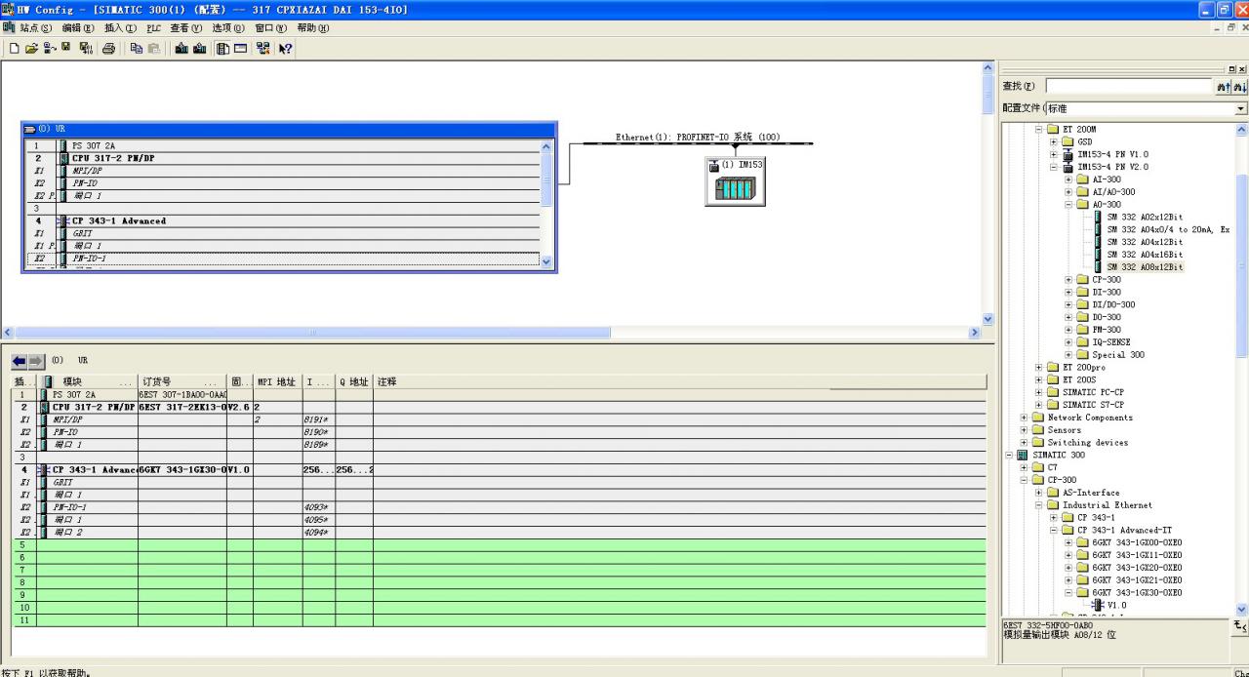
Task: Select SM 332 AO2x12Bit module in catalog
Action: 1145,217
